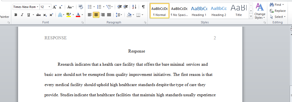This screenshot has width=292, height=102.
Task: Apply Heading 2 style
Action: (x=219, y=11)
